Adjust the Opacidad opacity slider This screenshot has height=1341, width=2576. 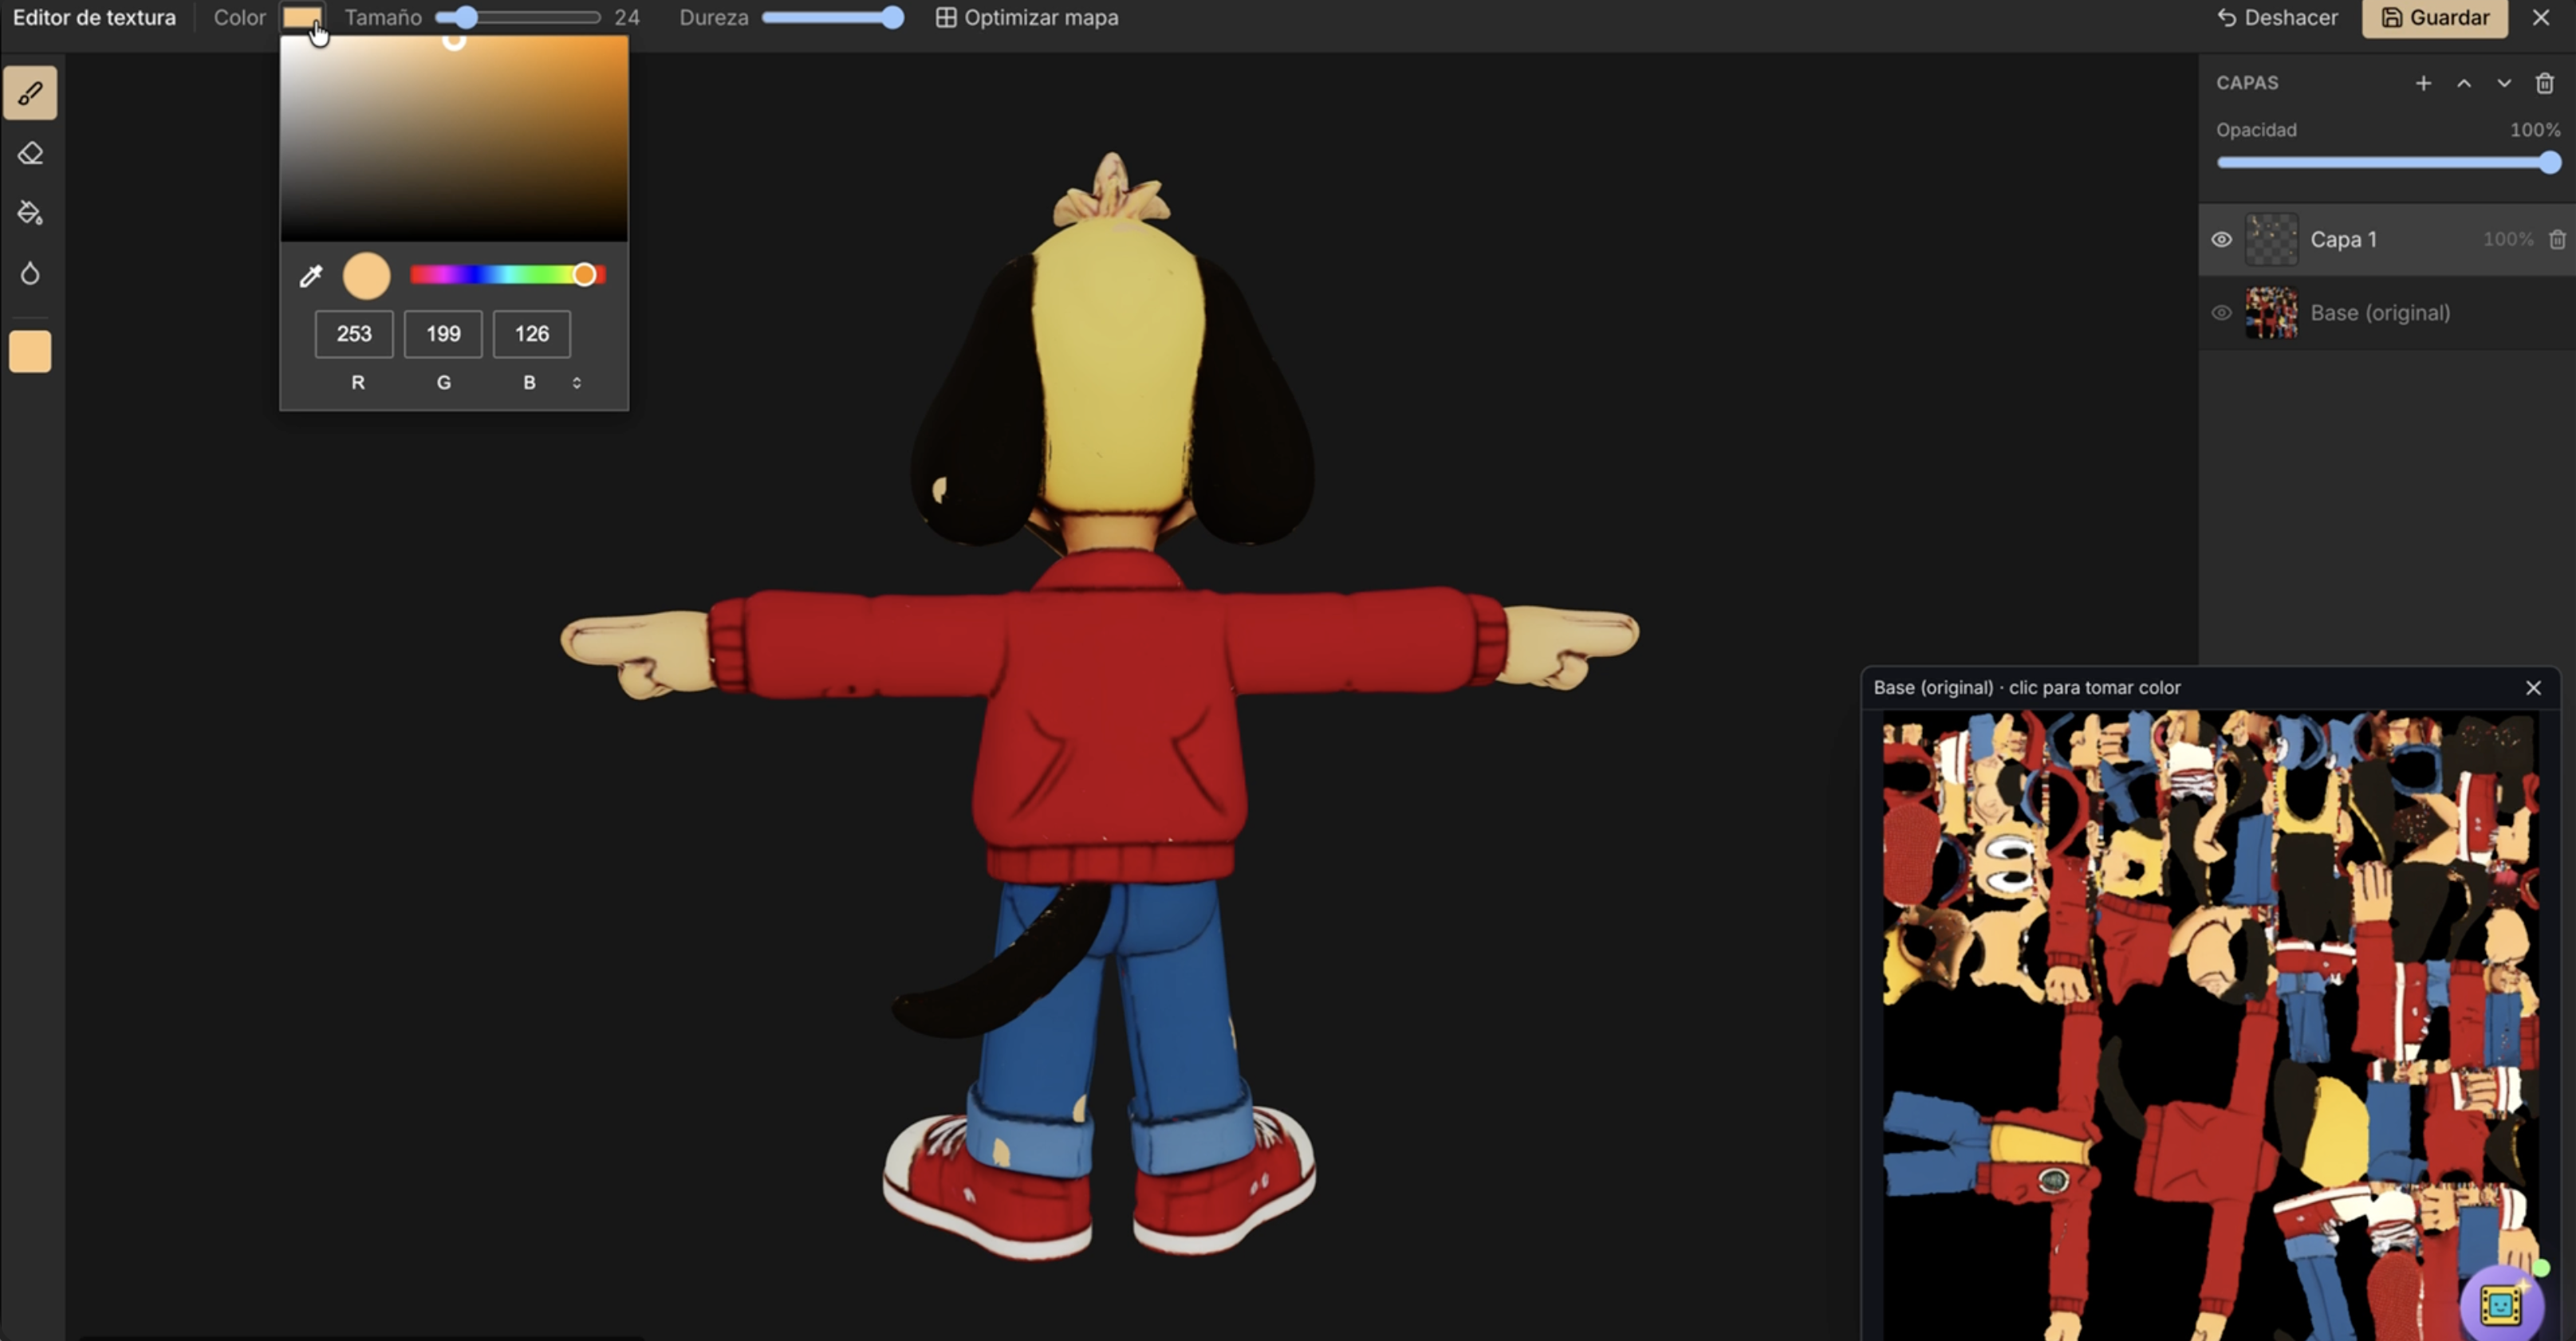2388,162
